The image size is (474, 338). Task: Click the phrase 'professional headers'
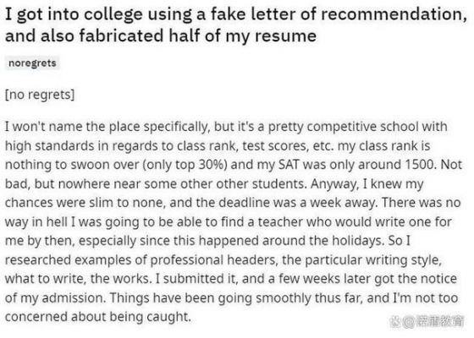point(213,260)
